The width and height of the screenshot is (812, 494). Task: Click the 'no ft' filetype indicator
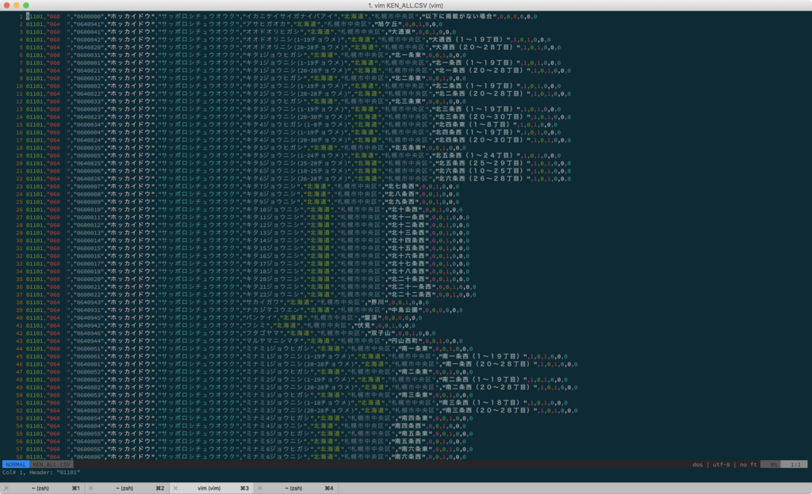coord(748,465)
